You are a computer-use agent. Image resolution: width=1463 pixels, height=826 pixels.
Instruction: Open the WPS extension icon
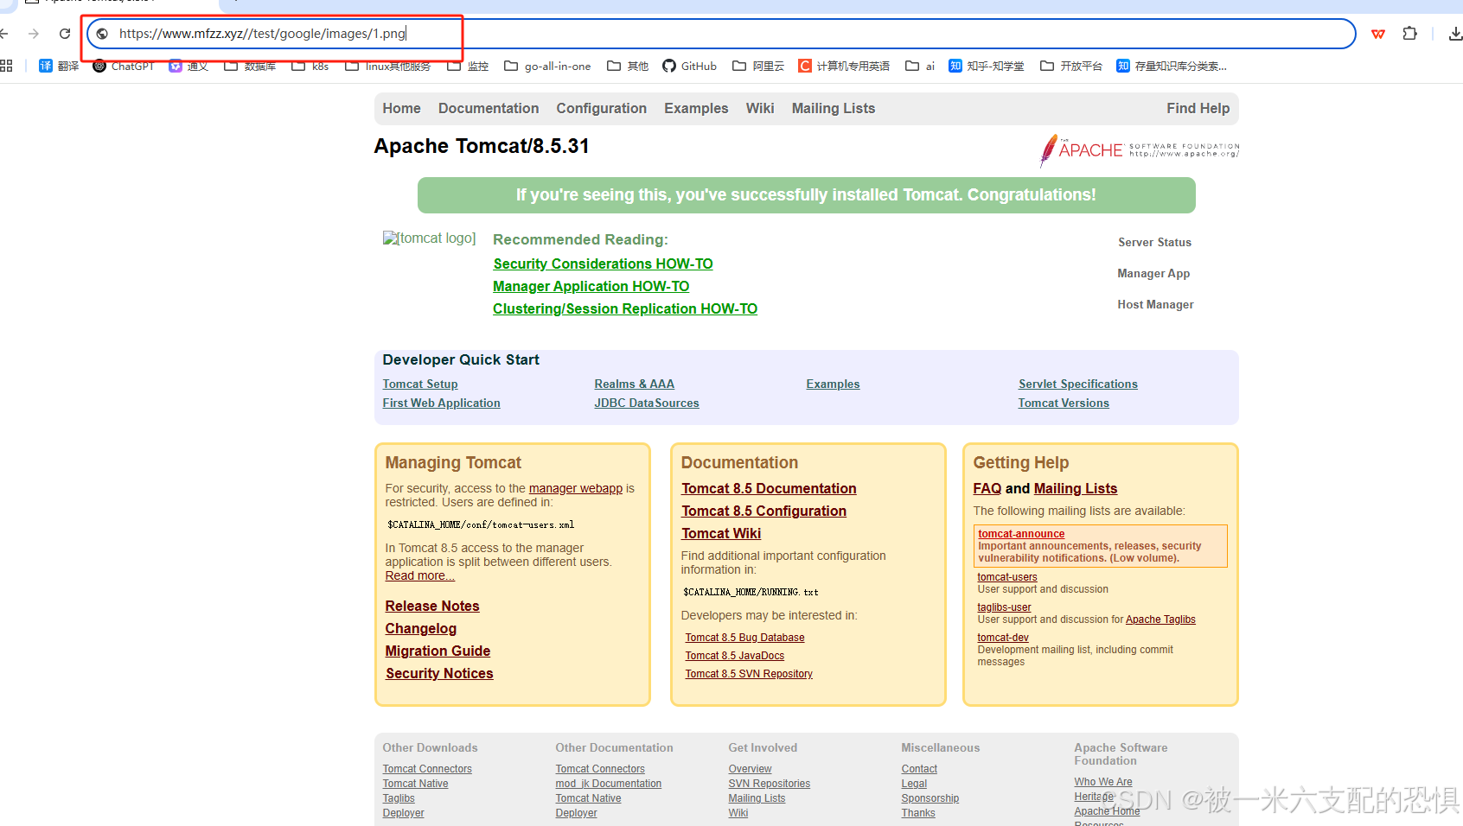[1378, 34]
